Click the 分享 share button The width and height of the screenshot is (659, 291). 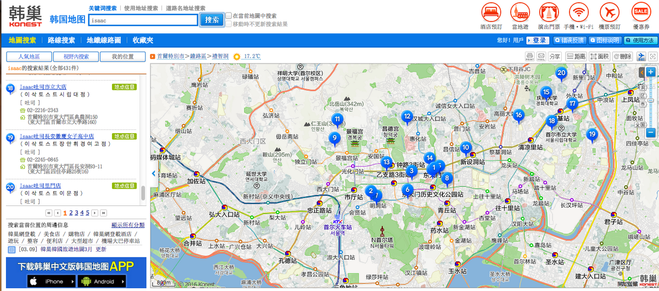(555, 56)
